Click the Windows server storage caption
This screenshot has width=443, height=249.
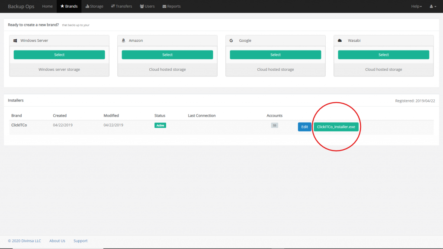[x=59, y=69]
